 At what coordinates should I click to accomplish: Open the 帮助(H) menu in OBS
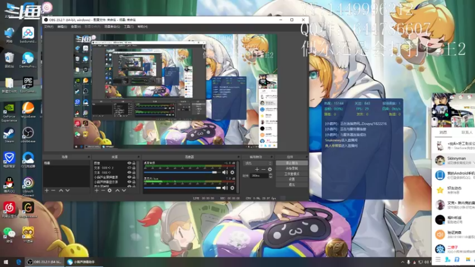point(142,27)
